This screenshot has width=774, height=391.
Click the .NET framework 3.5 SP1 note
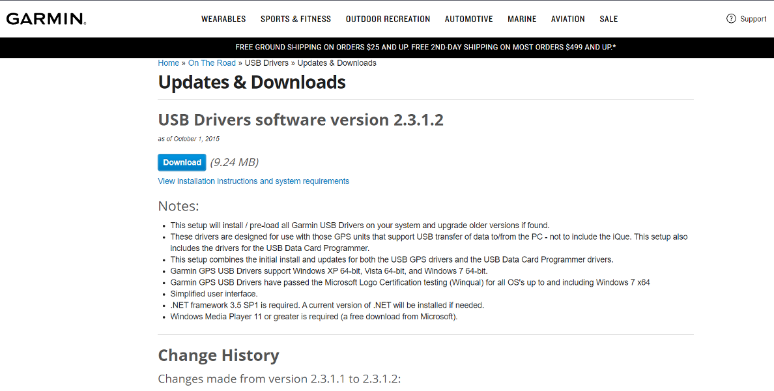pos(327,305)
